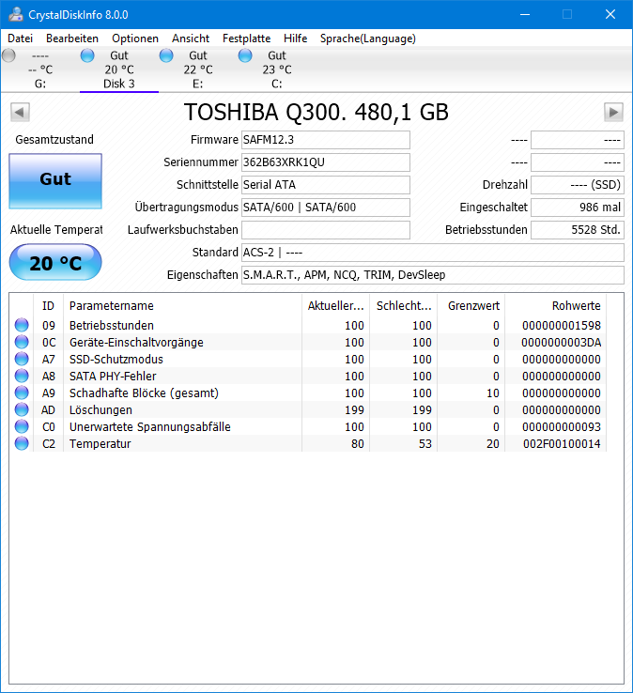
Task: Click the Übertragungsmodus field SATA/600
Action: coord(326,208)
